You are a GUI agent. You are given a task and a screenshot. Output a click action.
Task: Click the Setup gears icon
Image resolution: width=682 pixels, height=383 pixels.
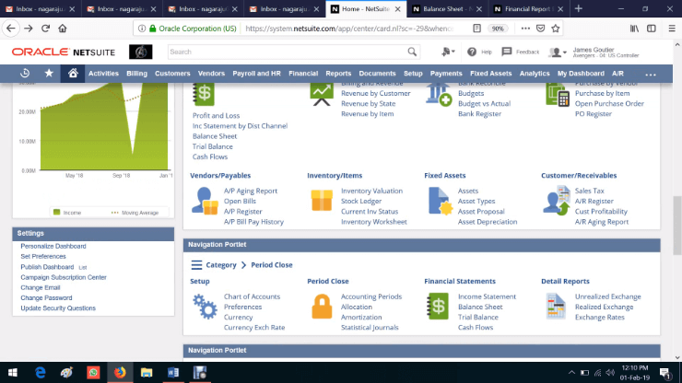(205, 307)
